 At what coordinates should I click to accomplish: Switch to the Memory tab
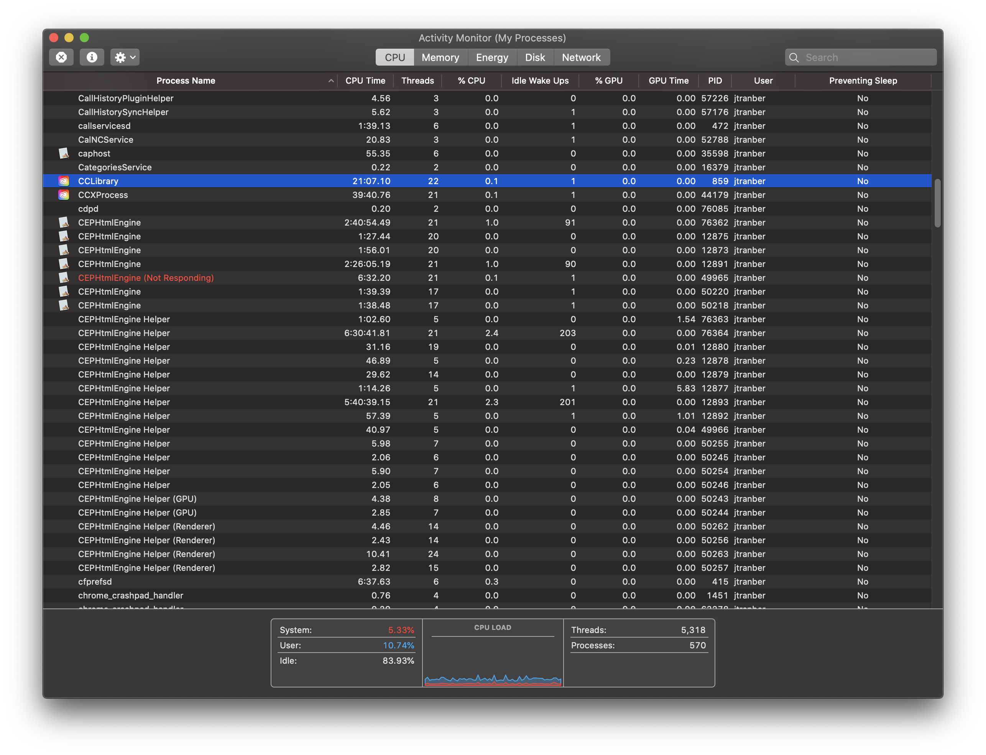[x=441, y=57]
